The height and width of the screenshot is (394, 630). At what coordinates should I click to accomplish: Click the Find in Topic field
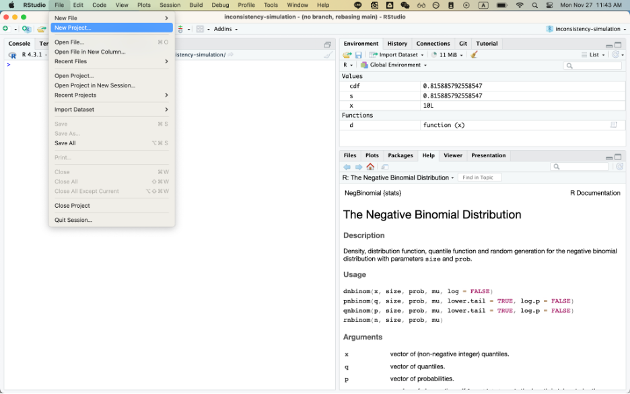point(480,178)
